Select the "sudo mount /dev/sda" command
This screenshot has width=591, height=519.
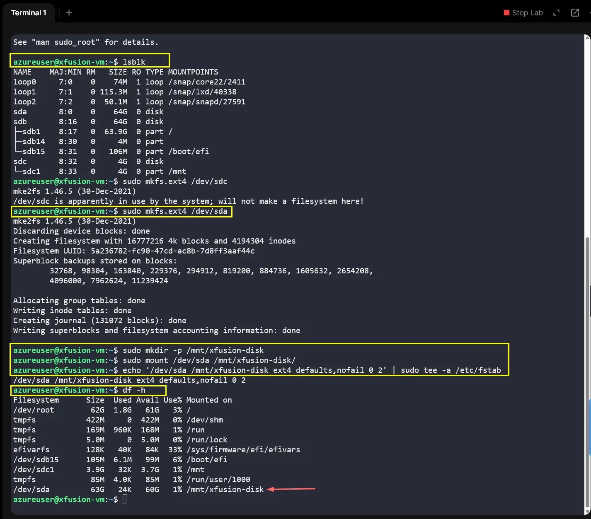point(209,360)
